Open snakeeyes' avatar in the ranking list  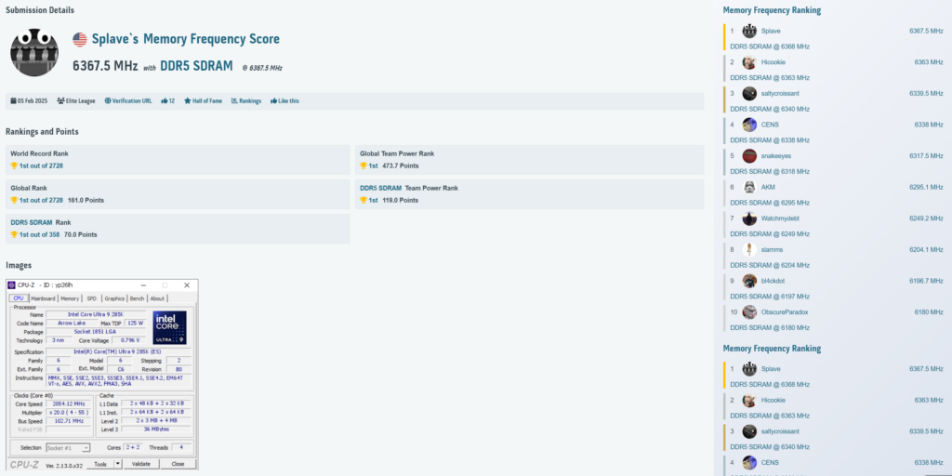749,156
